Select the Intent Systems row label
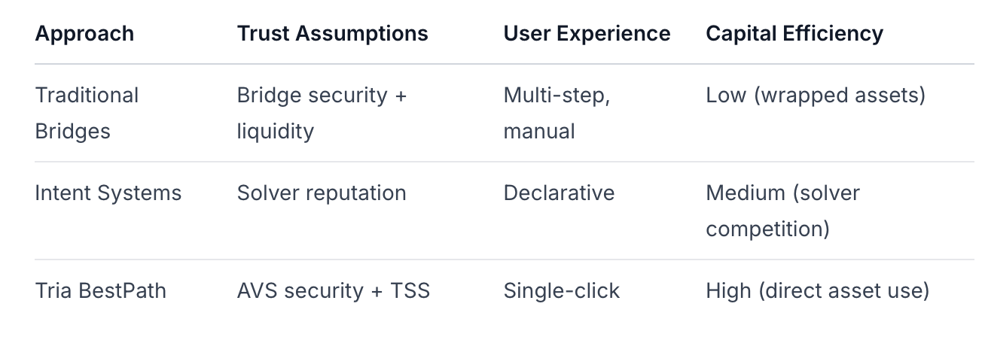Image resolution: width=985 pixels, height=343 pixels. pos(108,193)
